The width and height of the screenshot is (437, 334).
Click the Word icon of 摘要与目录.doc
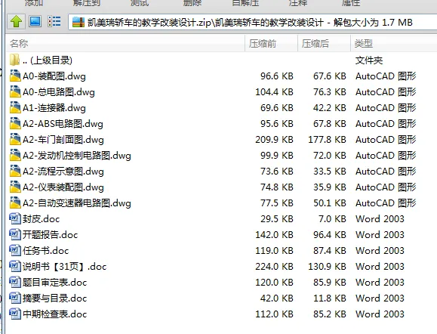15,298
